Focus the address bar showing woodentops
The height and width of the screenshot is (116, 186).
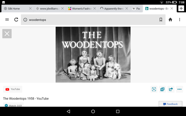93,20
